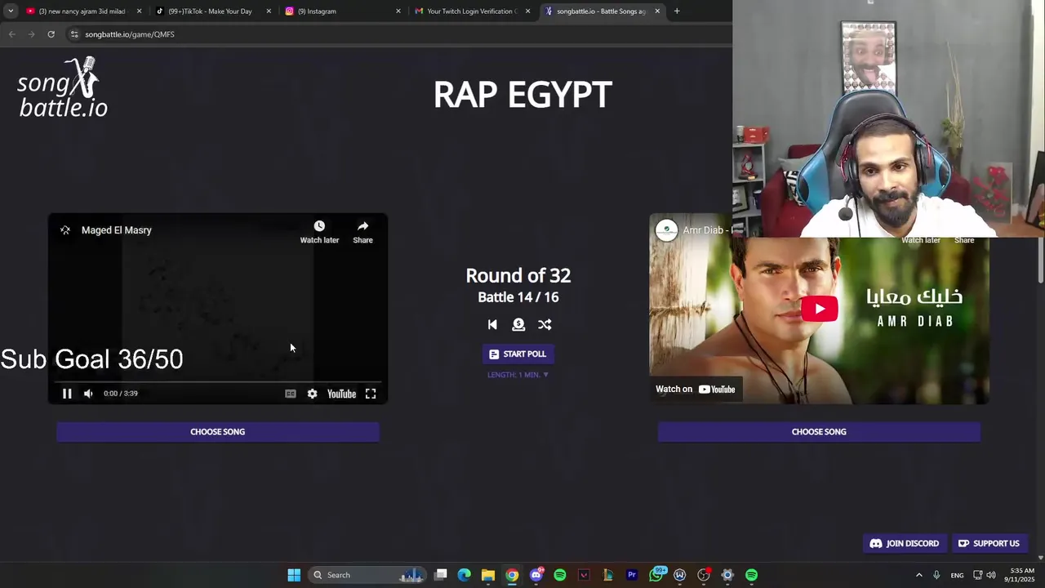Screen dimensions: 1045x588
Task: Go to previous battle icon
Action: coord(492,325)
